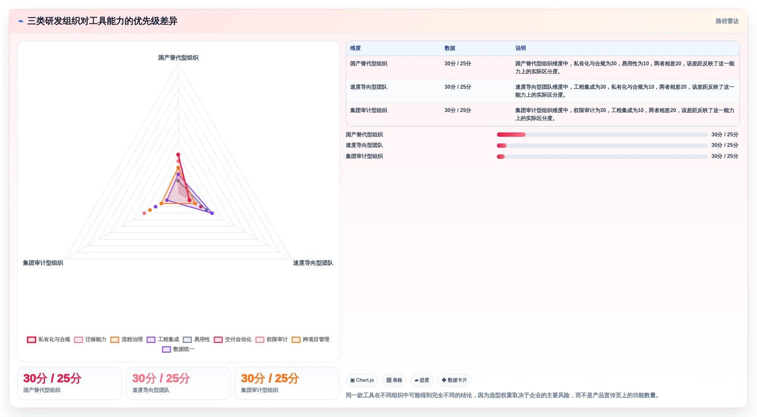Click the top red radar data point
Viewport: 757px width, 417px height.
pos(178,154)
